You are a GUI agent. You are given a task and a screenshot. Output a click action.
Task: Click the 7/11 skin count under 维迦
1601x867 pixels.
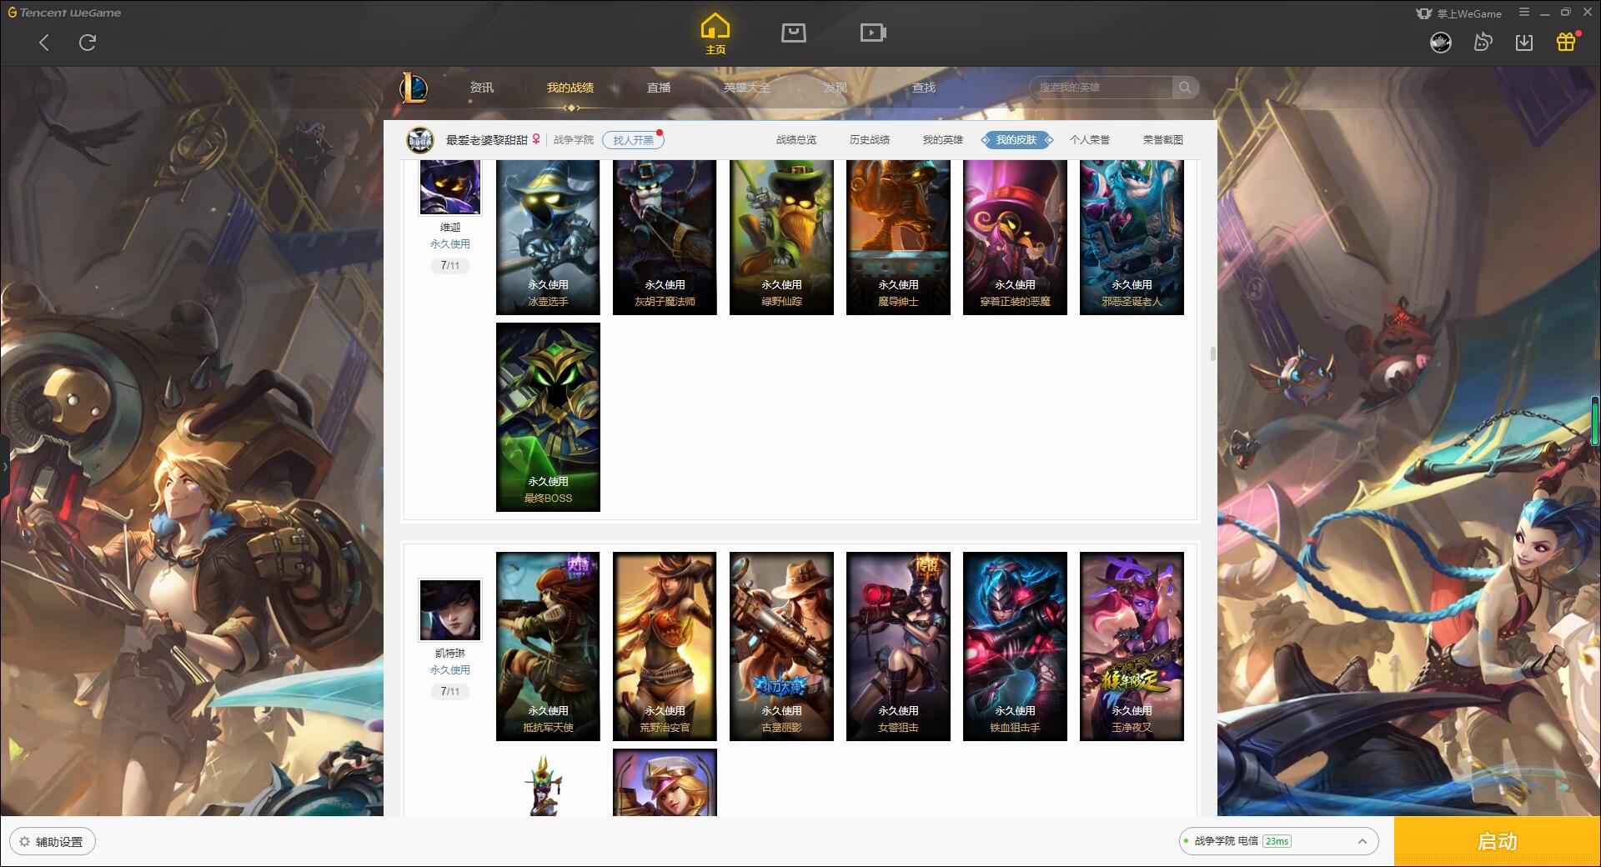pyautogui.click(x=450, y=266)
